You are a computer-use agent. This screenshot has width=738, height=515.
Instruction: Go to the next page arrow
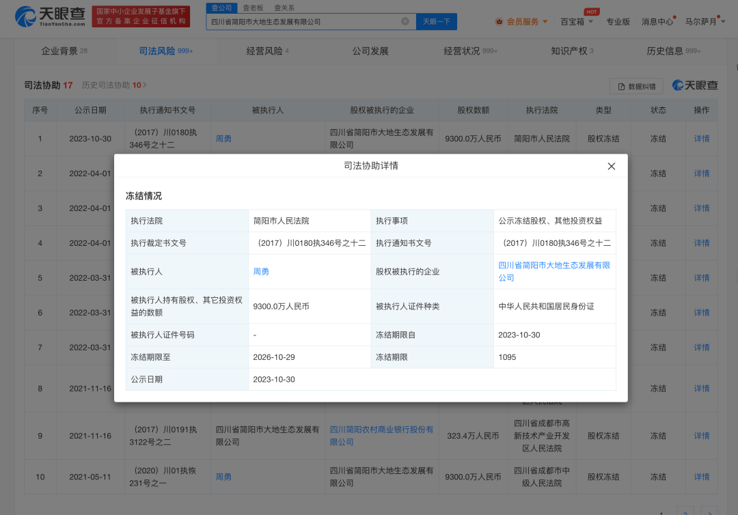710,511
